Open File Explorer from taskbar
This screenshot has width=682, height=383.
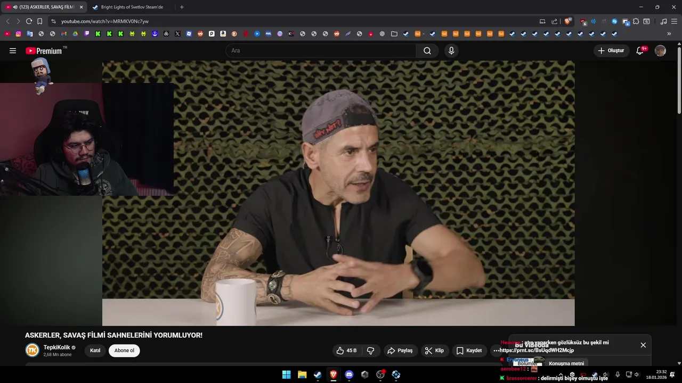pyautogui.click(x=302, y=374)
